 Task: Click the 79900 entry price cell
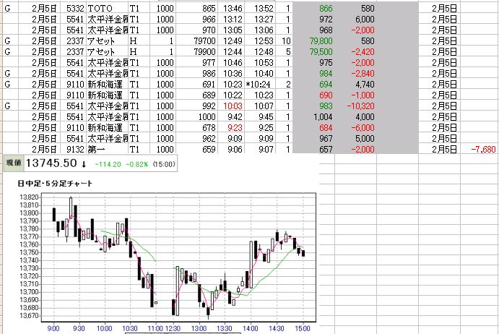[204, 51]
